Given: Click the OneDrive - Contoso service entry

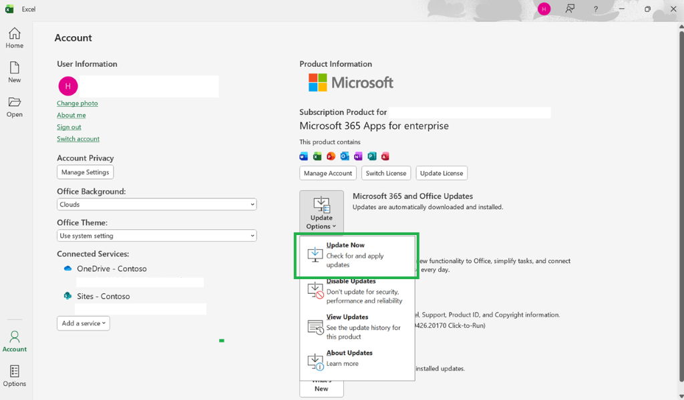Looking at the screenshot, I should tap(112, 268).
